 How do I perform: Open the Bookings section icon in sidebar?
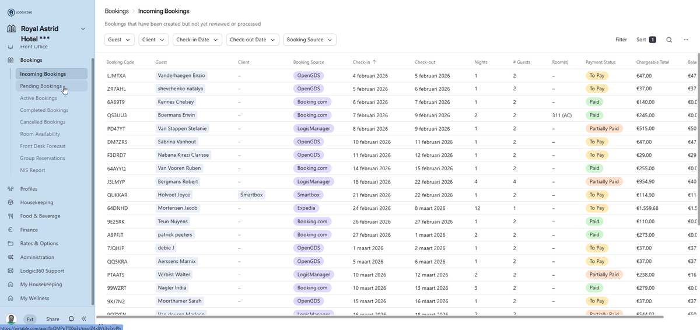[10, 60]
